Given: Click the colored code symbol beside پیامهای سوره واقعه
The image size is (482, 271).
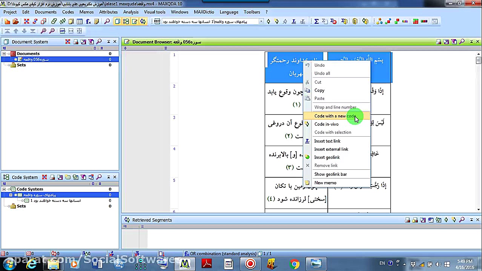Looking at the screenshot, I should coord(21,195).
